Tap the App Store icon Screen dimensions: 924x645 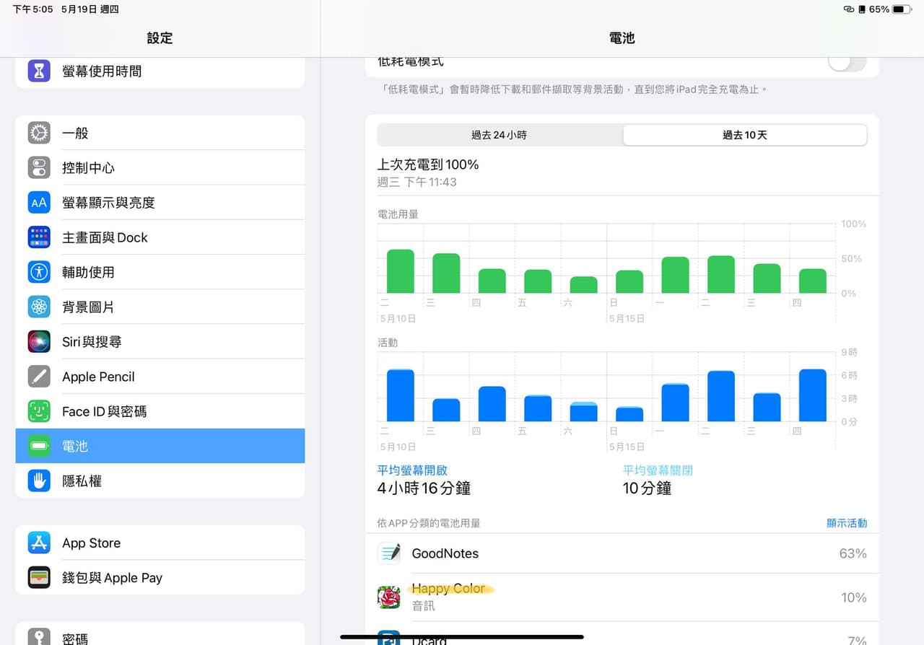(x=39, y=543)
